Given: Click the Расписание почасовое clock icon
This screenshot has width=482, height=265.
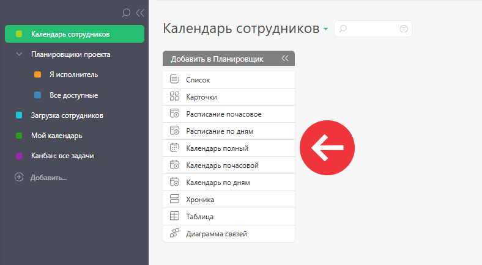Looking at the screenshot, I should (x=174, y=114).
